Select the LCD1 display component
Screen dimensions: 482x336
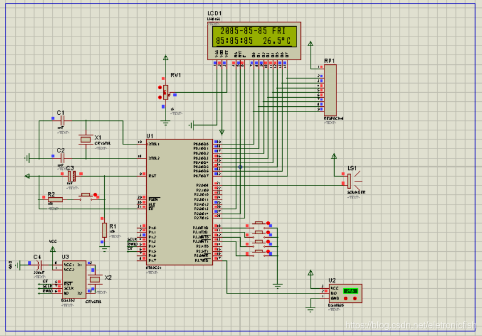click(x=254, y=36)
